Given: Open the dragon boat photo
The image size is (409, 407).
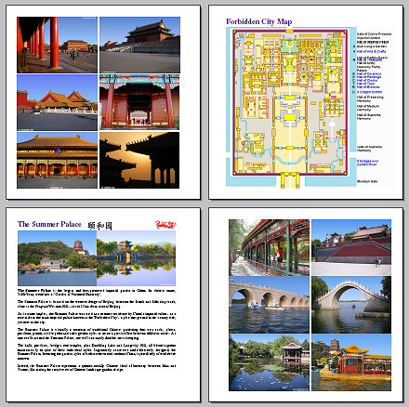Looking at the screenshot, I should tap(351, 362).
